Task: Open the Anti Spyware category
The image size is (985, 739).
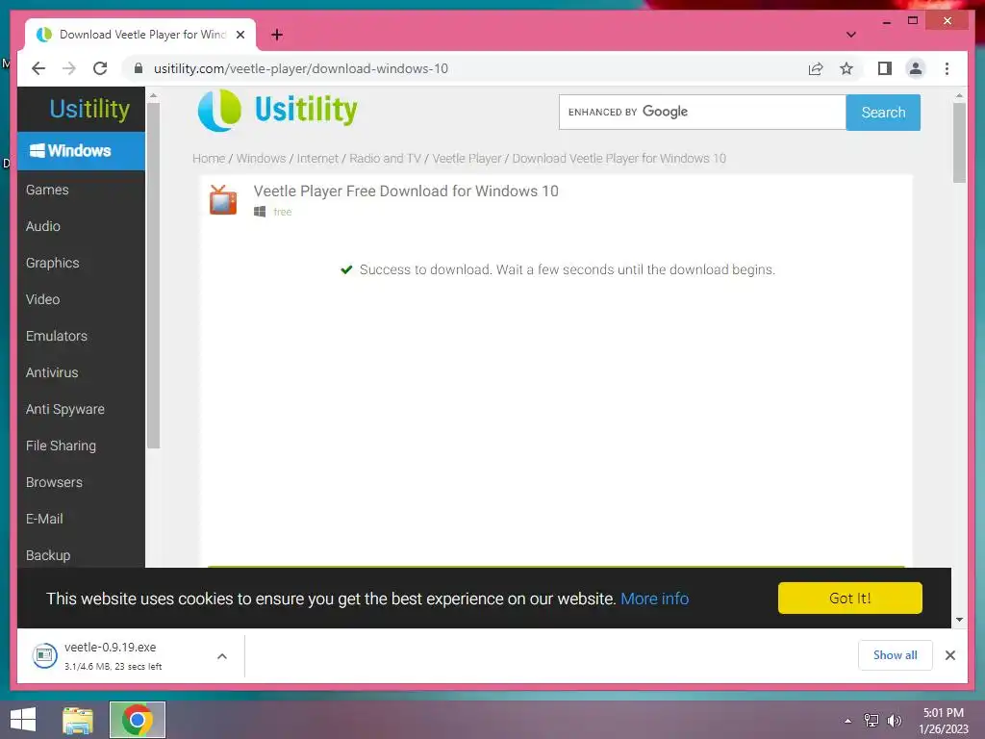Action: click(x=65, y=409)
